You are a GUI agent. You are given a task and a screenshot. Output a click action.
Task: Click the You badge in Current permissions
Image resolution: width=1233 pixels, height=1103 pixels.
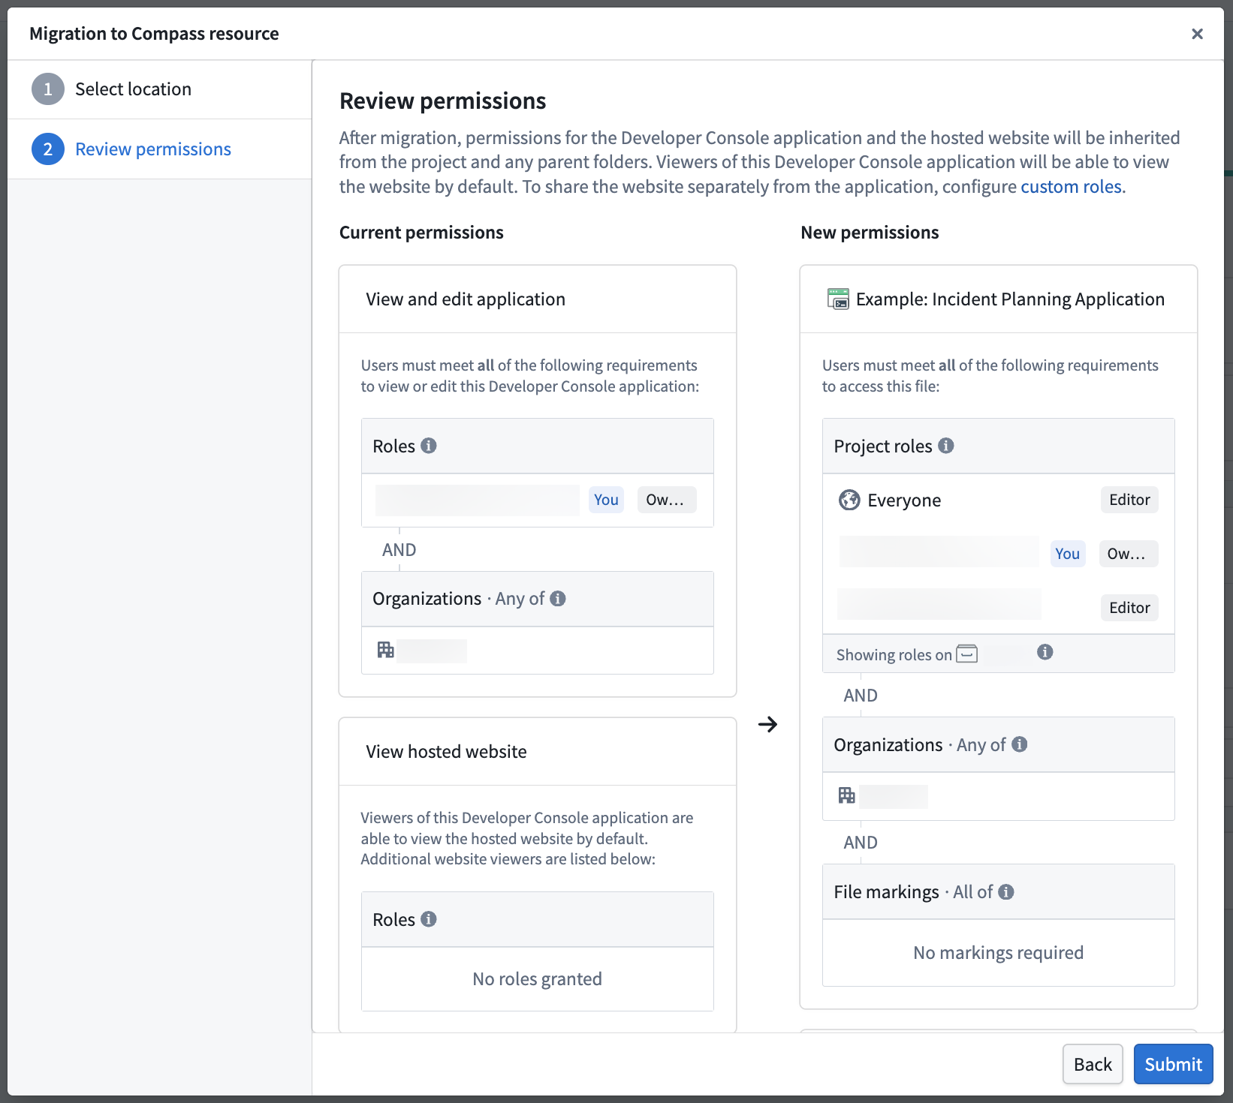[x=606, y=499]
